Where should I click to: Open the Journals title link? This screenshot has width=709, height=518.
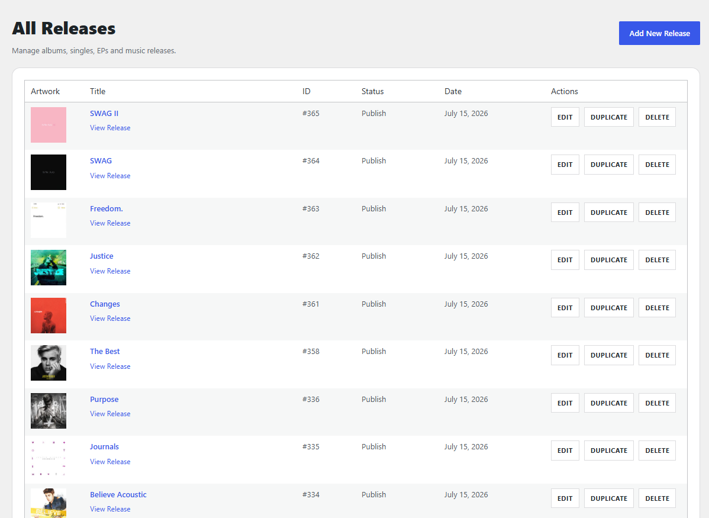[104, 447]
